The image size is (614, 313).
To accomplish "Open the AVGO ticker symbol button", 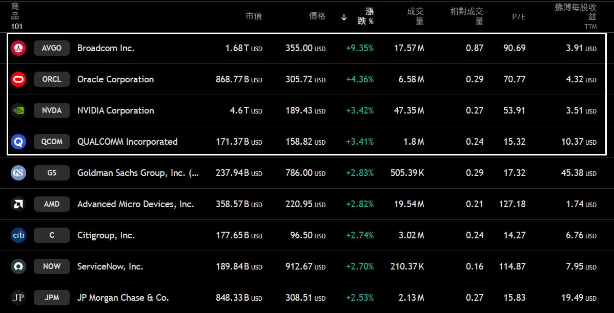I will click(52, 48).
